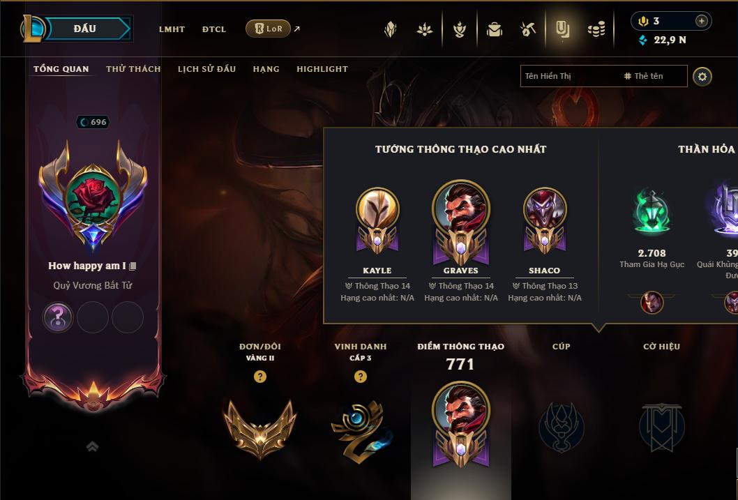
Task: Click the crystal shard icon in top bar
Action: 390,29
